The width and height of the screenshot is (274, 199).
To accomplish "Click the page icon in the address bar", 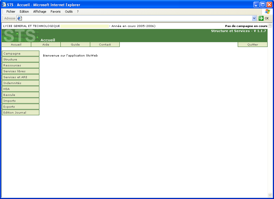I will point(20,18).
